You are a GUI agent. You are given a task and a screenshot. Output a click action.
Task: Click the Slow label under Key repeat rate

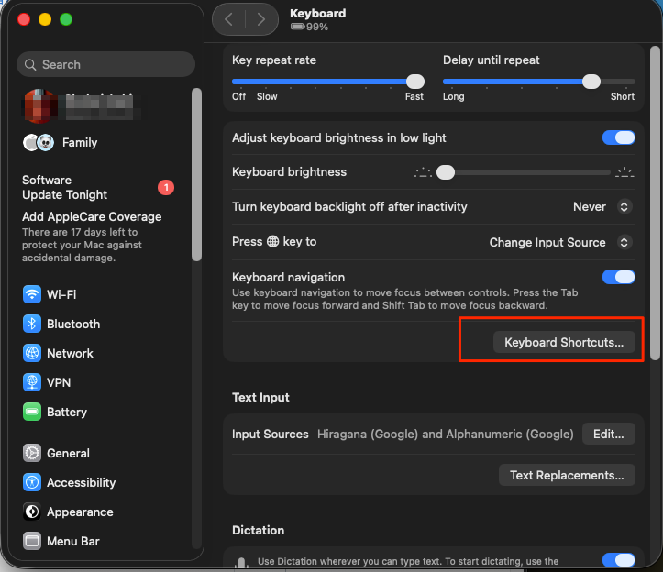(x=267, y=97)
